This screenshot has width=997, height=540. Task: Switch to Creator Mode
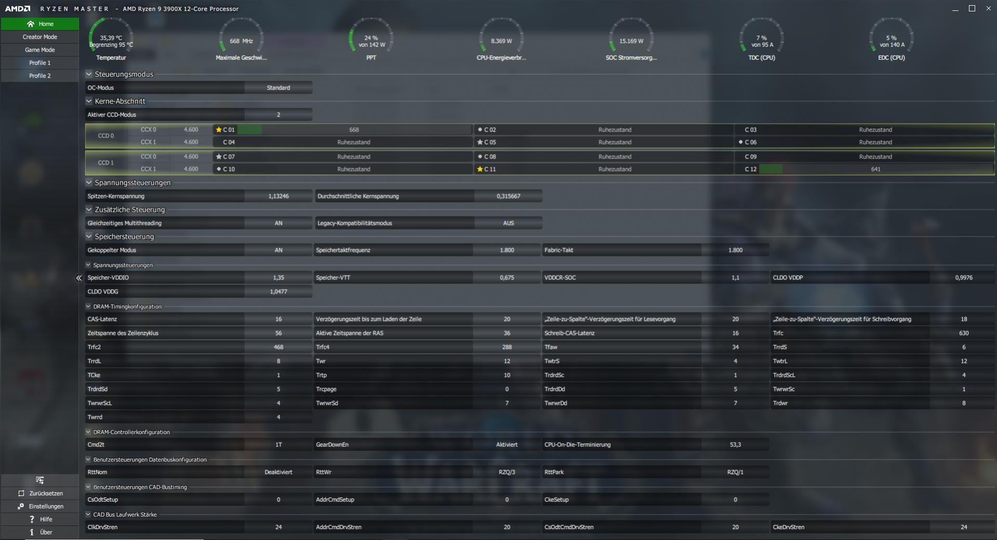point(40,37)
